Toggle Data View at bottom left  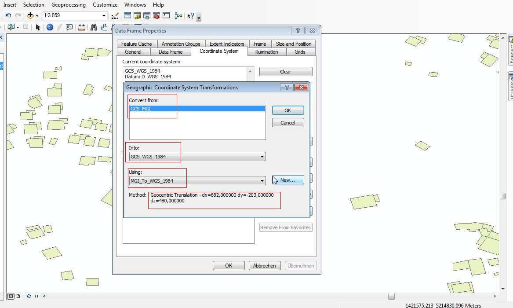click(x=11, y=296)
